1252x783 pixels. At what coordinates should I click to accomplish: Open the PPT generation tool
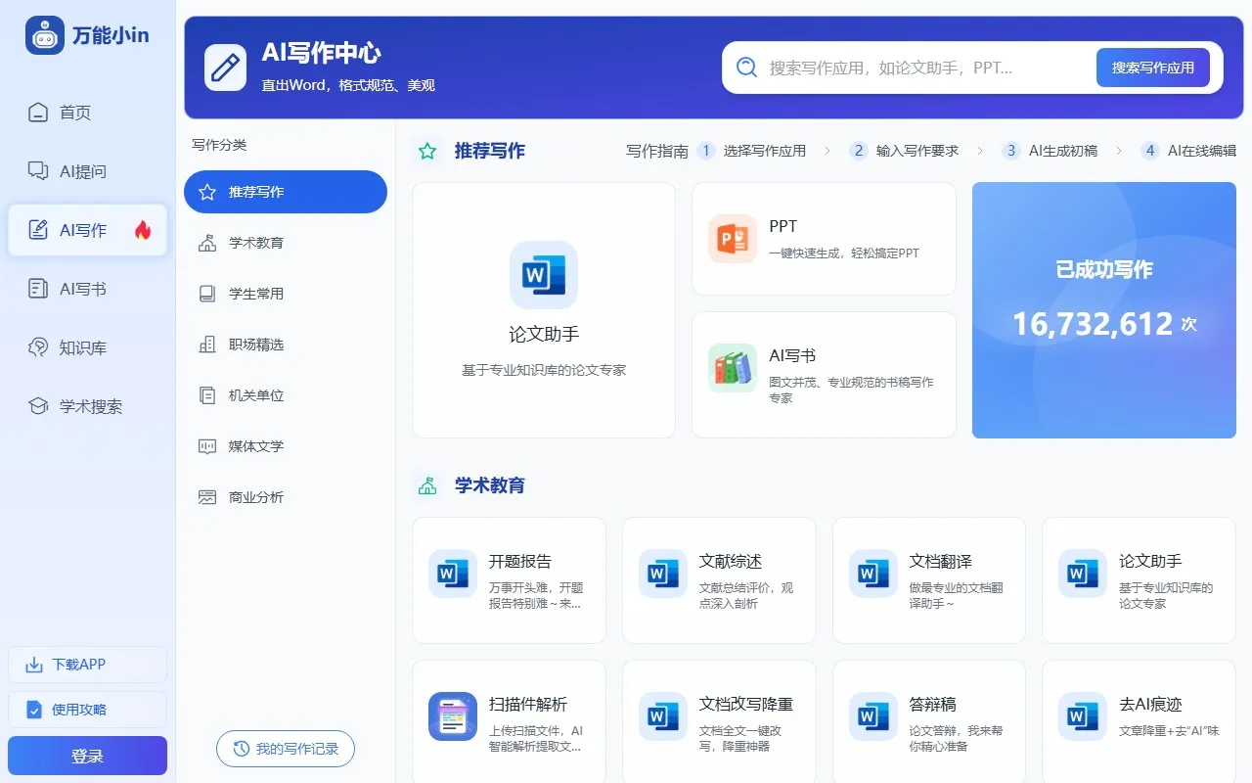tap(824, 238)
